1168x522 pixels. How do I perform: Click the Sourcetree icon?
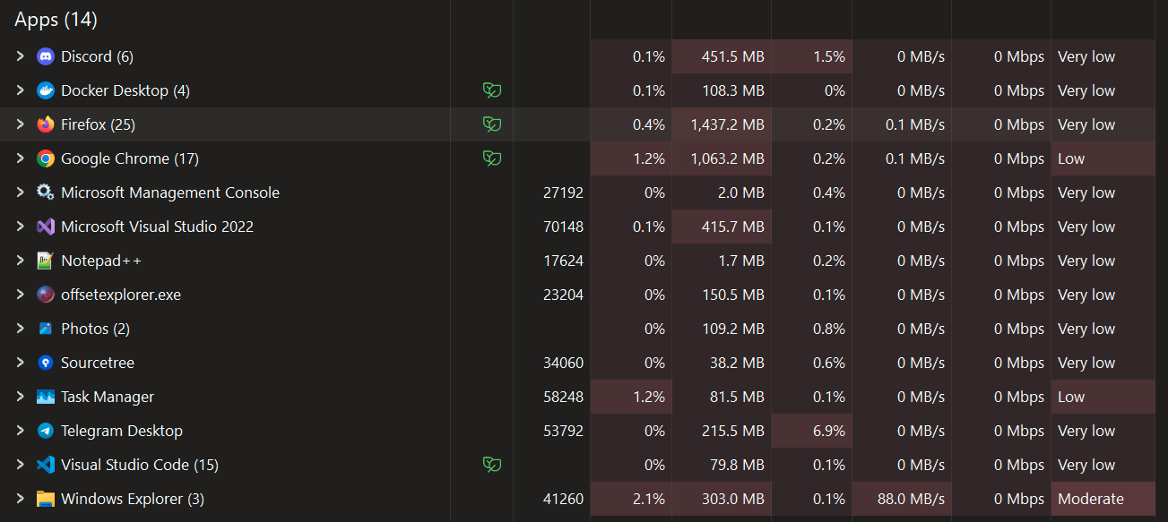coord(46,363)
